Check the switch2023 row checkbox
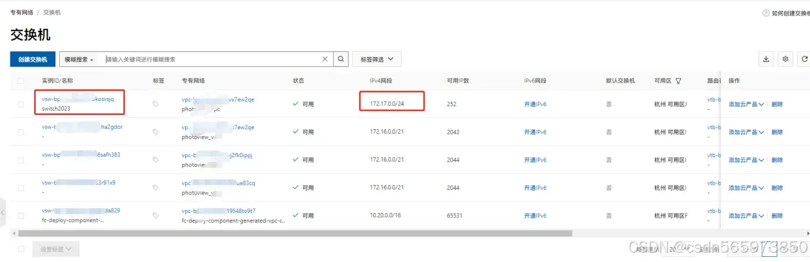The height and width of the screenshot is (262, 810). 21,104
